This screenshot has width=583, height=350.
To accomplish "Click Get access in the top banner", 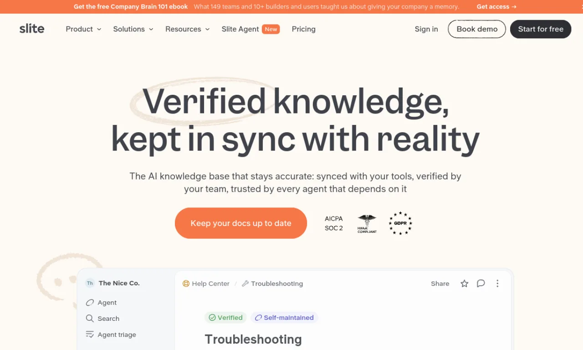I will [x=496, y=7].
